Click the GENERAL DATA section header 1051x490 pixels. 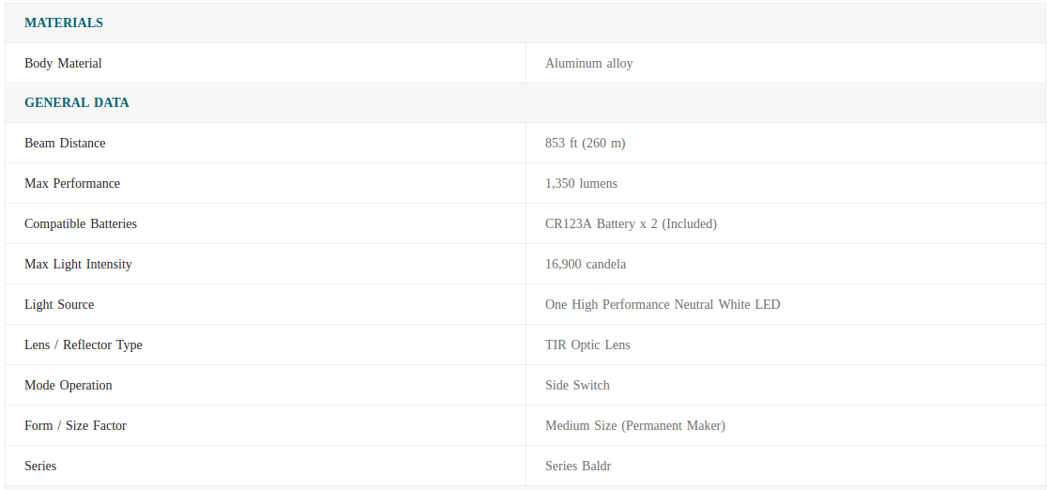(76, 102)
